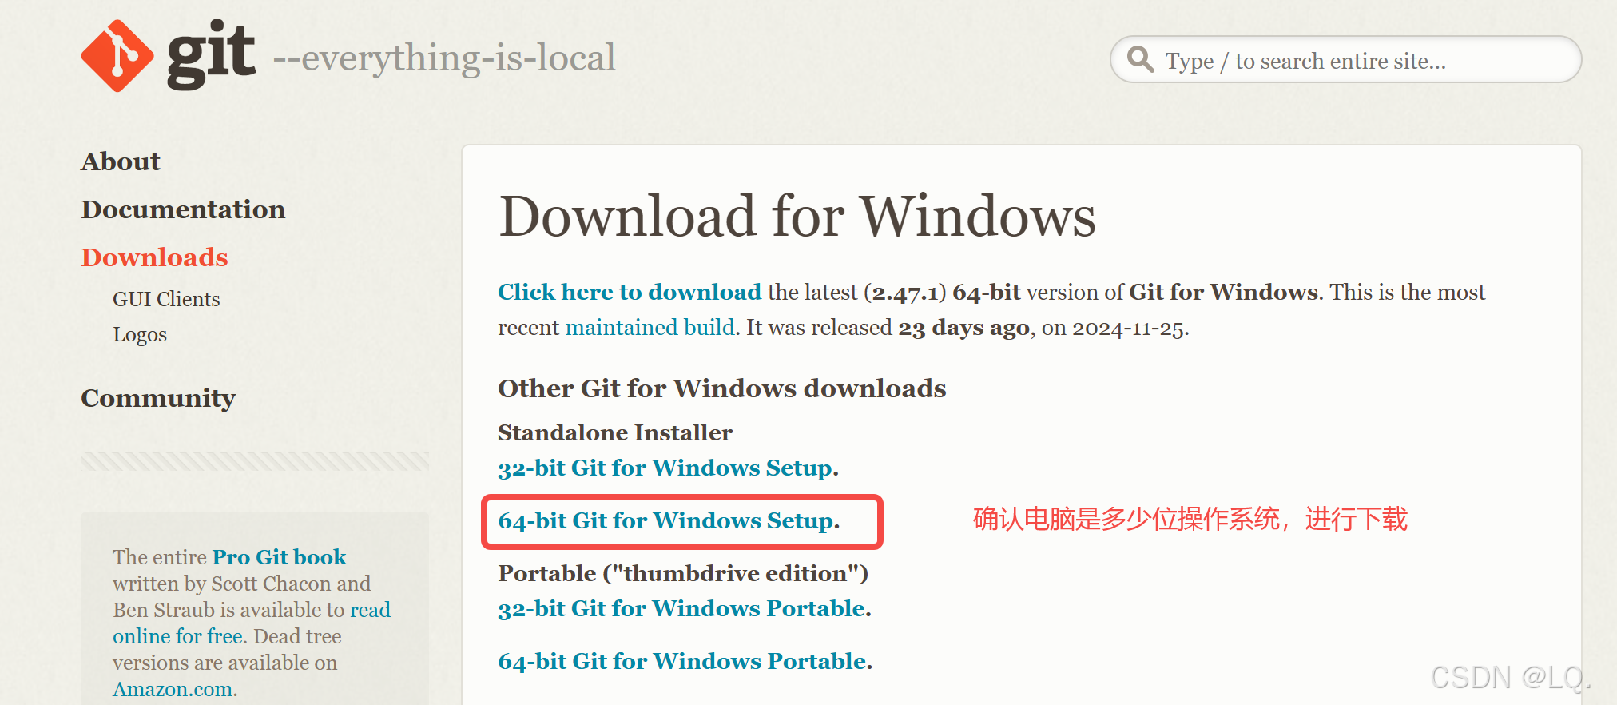Click the "Download for Windows" heading
Viewport: 1617px width, 705px height.
click(797, 216)
